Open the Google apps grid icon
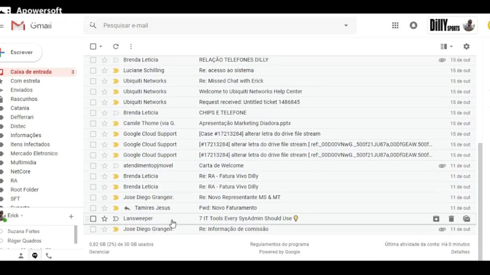 tap(395, 26)
